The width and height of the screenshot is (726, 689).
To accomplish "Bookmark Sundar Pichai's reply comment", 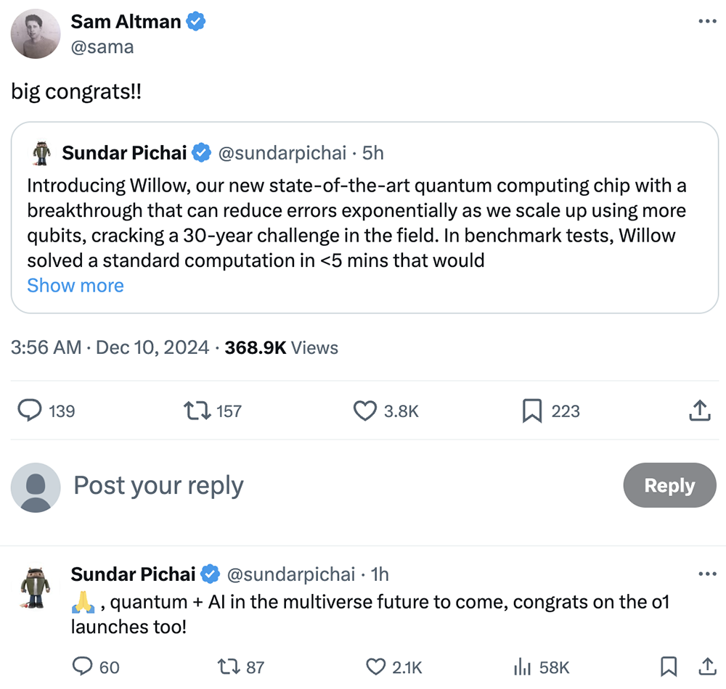I will 669,667.
